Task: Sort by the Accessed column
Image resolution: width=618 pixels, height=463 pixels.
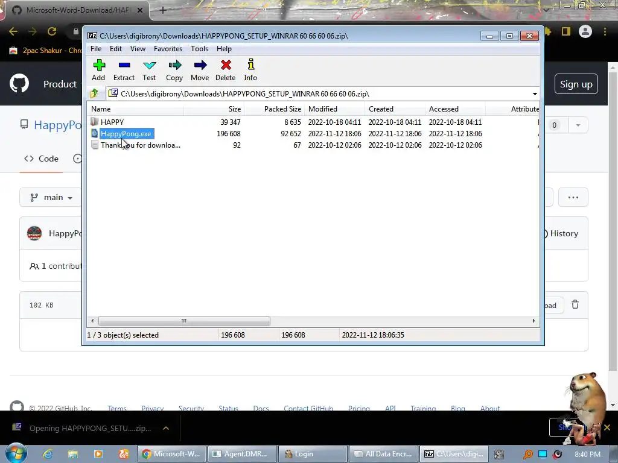Action: pyautogui.click(x=455, y=109)
